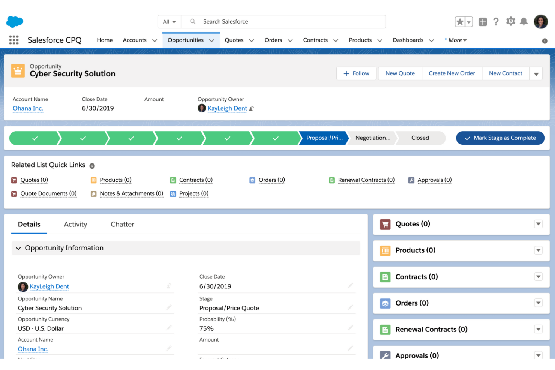This screenshot has height=370, width=555.
Task: Open the Setup gear icon
Action: [x=510, y=21]
